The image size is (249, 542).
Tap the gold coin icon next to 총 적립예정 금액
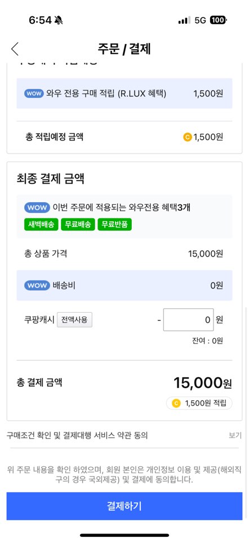tap(187, 137)
